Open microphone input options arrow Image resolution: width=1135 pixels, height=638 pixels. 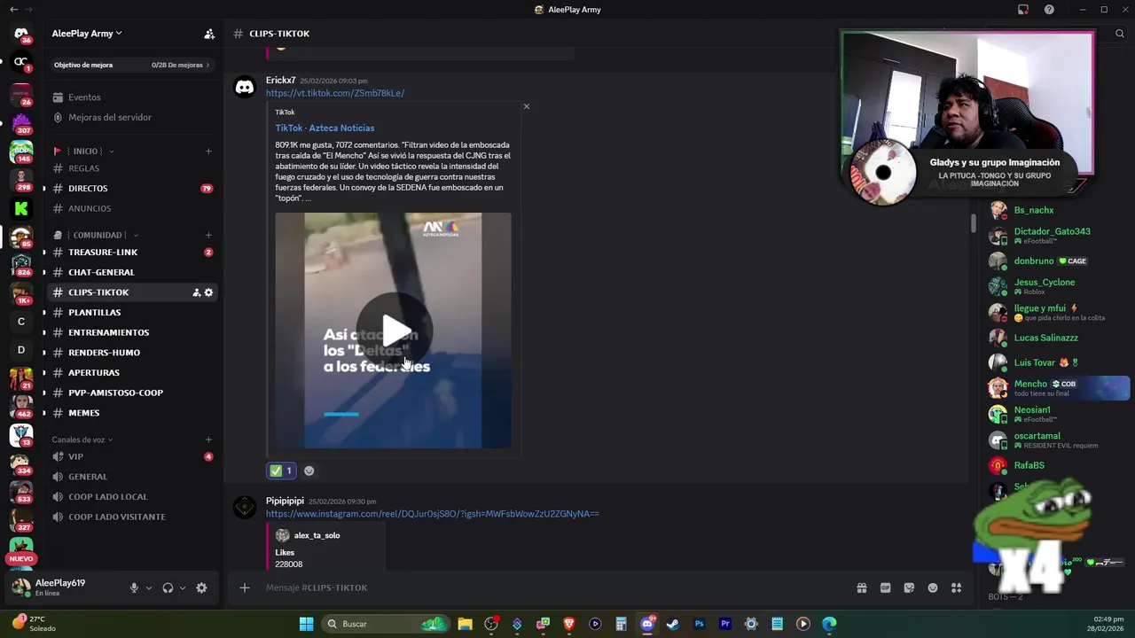(x=148, y=587)
